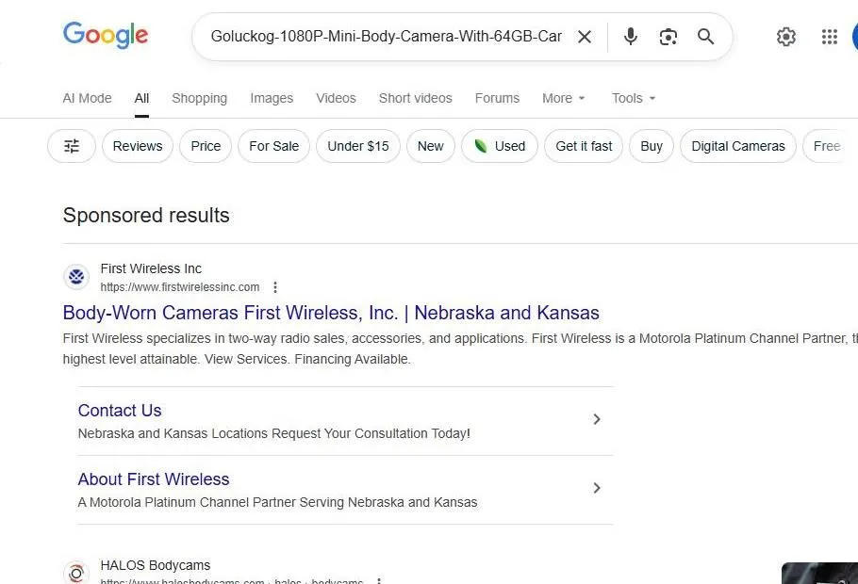Open the Tools dropdown
This screenshot has height=584, width=858.
click(633, 98)
